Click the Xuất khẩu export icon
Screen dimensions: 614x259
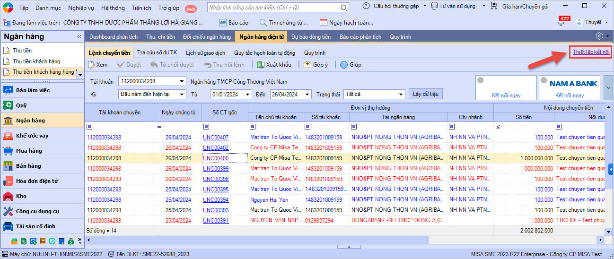coord(261,65)
